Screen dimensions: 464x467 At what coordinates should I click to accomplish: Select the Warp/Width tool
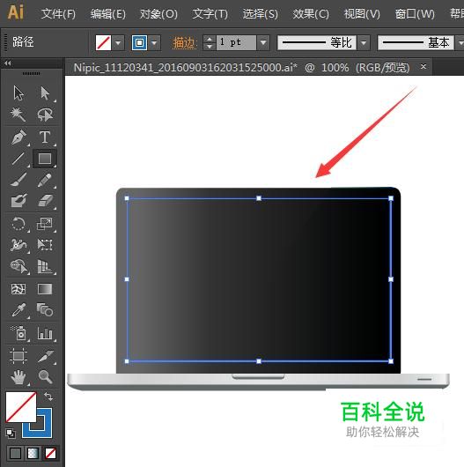click(18, 245)
